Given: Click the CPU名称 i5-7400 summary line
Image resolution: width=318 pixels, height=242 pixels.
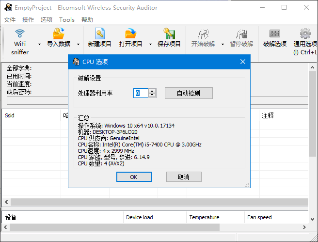Looking at the screenshot, I should pyautogui.click(x=140, y=145).
